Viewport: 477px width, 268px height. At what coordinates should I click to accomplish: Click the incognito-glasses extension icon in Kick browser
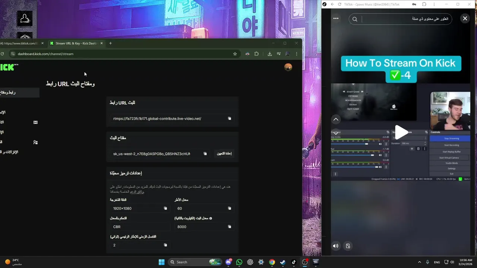pos(247,54)
